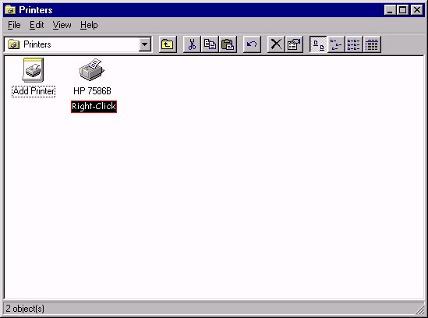Expand the Printers location dropdown arrow

145,44
